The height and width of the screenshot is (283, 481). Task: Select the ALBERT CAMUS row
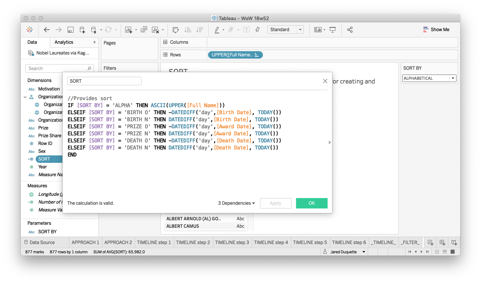point(205,226)
